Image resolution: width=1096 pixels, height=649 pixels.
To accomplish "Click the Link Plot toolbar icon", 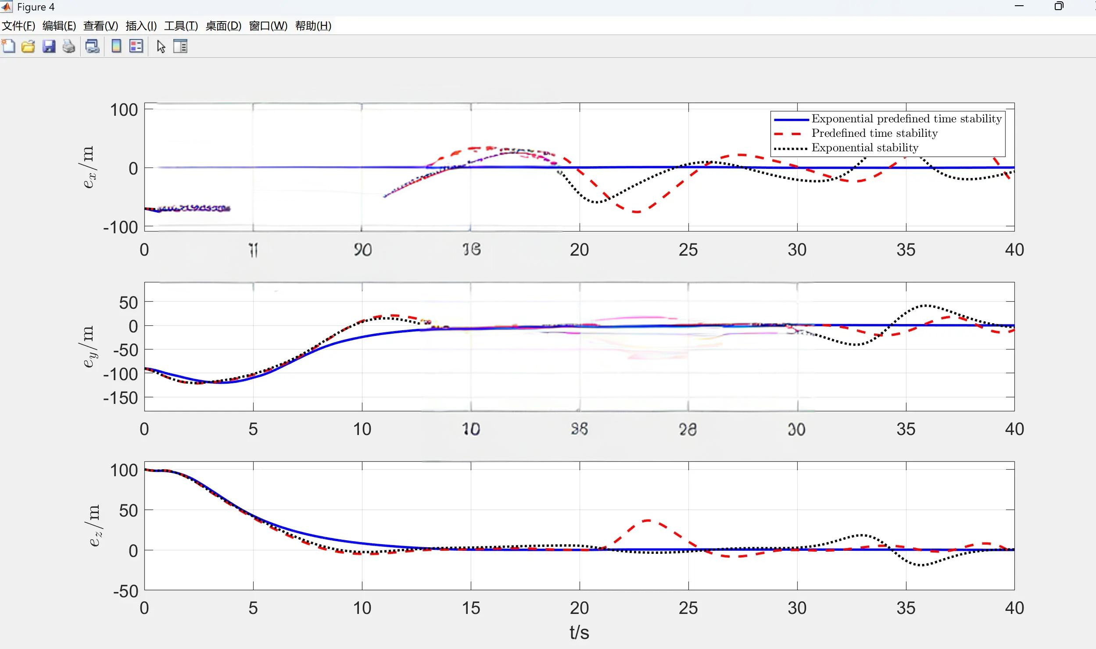I will tap(92, 46).
